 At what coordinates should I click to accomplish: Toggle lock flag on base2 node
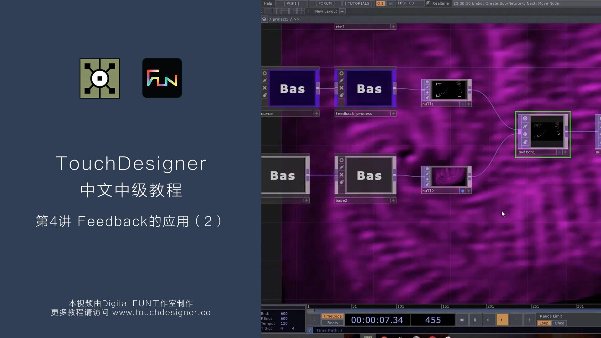(x=342, y=182)
